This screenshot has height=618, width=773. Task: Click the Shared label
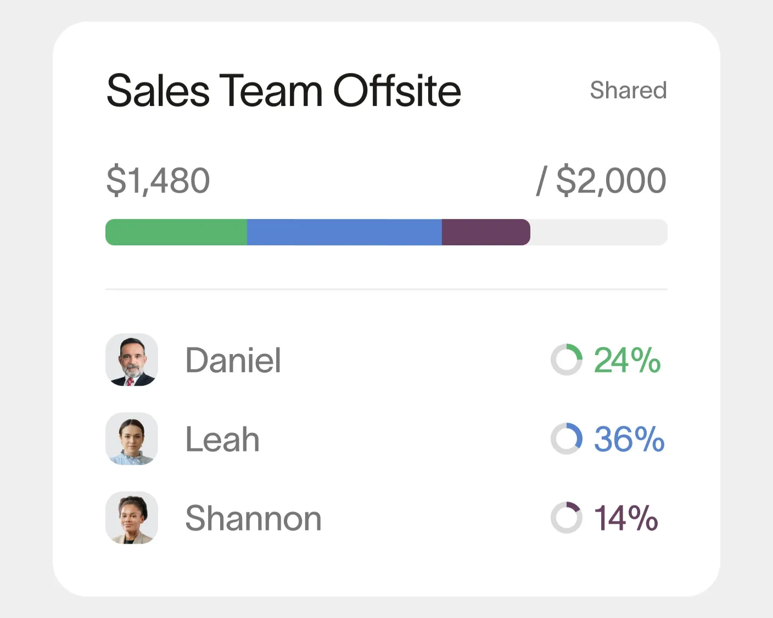point(628,90)
